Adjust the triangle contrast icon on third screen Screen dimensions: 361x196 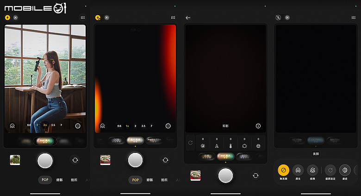[x=217, y=146]
